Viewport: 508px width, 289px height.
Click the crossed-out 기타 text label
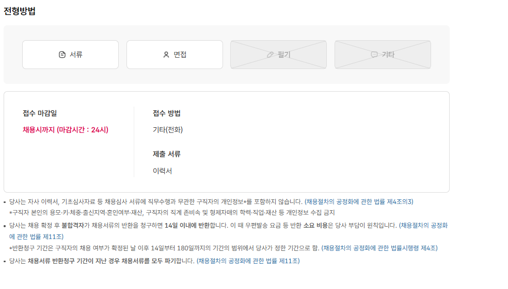tap(388, 55)
